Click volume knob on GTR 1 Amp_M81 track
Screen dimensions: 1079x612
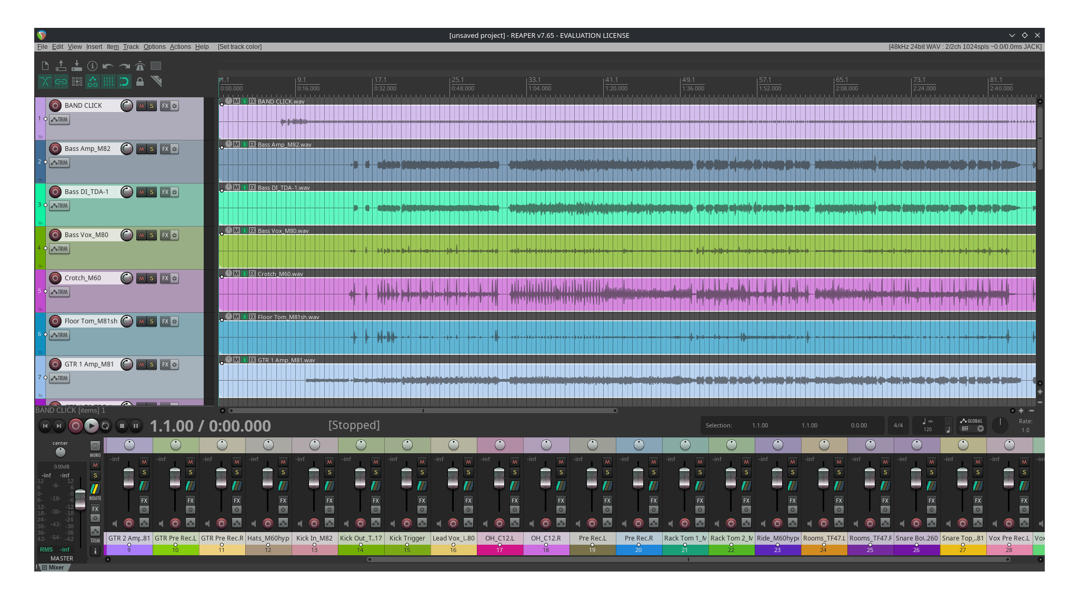(127, 364)
